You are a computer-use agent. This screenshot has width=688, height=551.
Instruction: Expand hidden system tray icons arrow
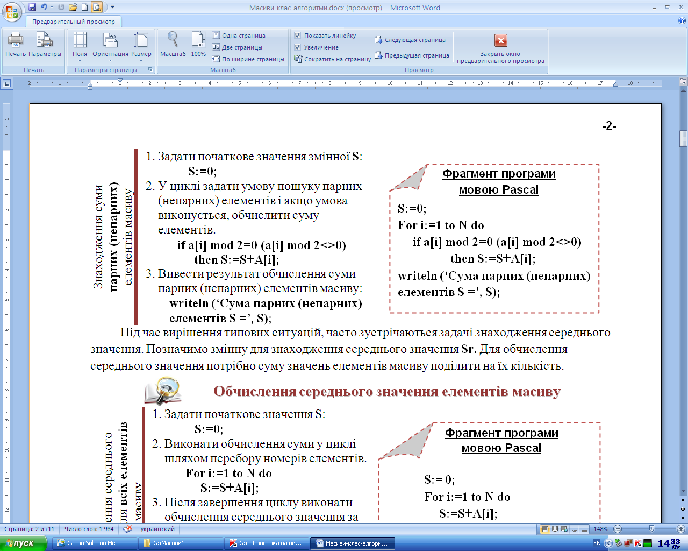[608, 543]
